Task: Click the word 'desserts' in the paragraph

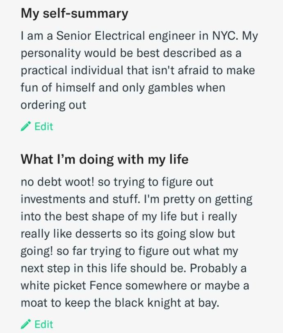Action: pos(98,233)
